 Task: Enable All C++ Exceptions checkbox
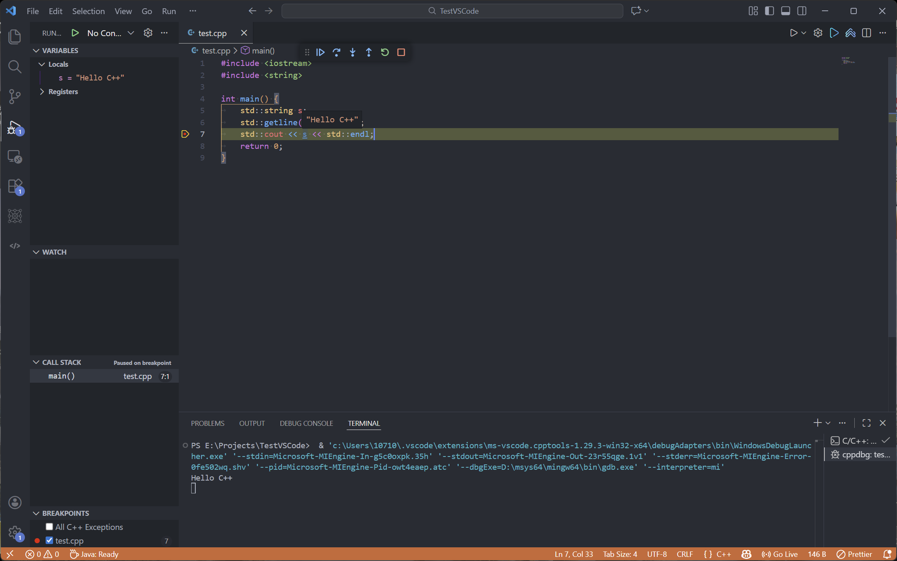[x=49, y=527]
